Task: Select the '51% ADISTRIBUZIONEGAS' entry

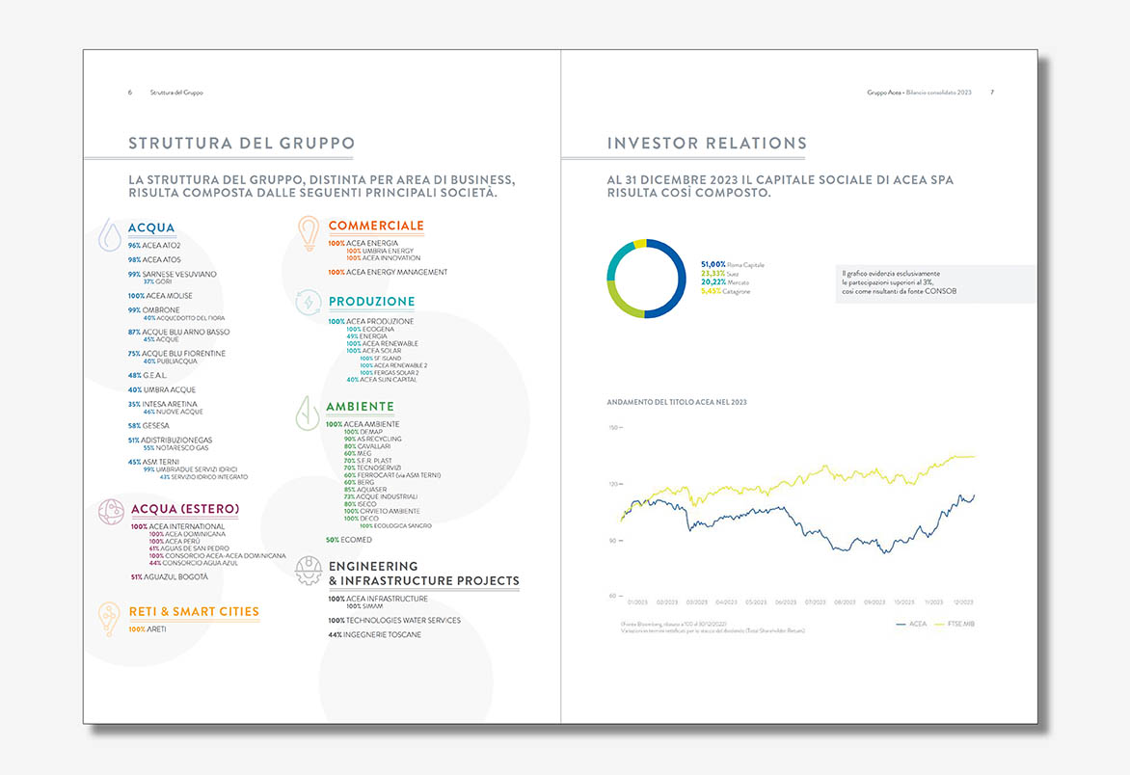Action: coord(170,441)
